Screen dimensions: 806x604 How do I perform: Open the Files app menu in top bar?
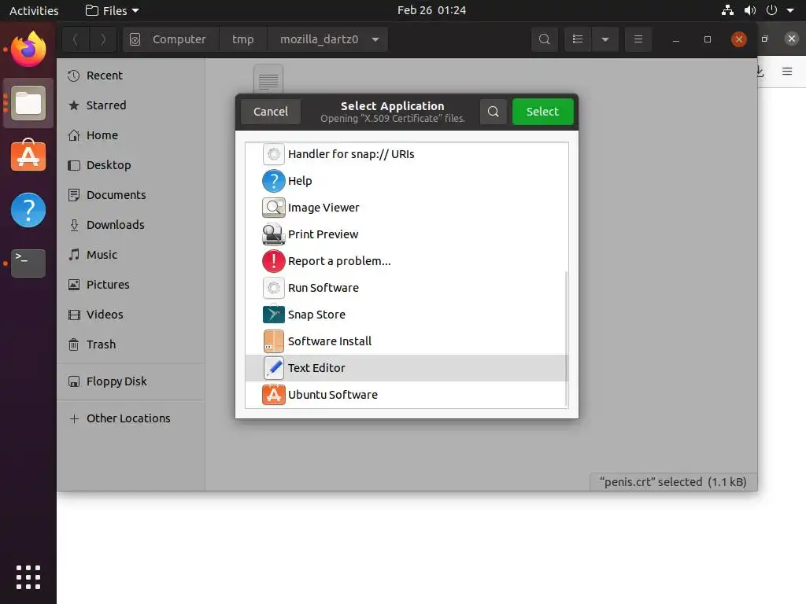tap(112, 10)
